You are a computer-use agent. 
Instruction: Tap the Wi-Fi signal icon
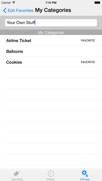pyautogui.click(x=14, y=2)
